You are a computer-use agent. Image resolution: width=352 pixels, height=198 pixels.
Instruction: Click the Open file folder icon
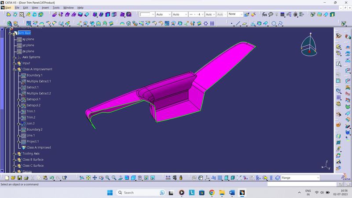point(13,178)
